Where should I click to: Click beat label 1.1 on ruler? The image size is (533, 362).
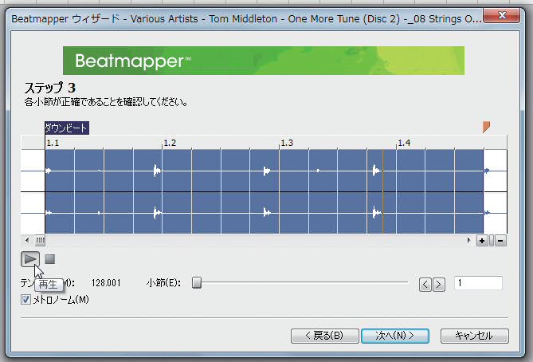(x=53, y=143)
